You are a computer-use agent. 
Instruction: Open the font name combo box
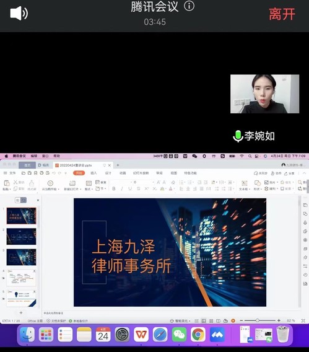[x=121, y=182]
